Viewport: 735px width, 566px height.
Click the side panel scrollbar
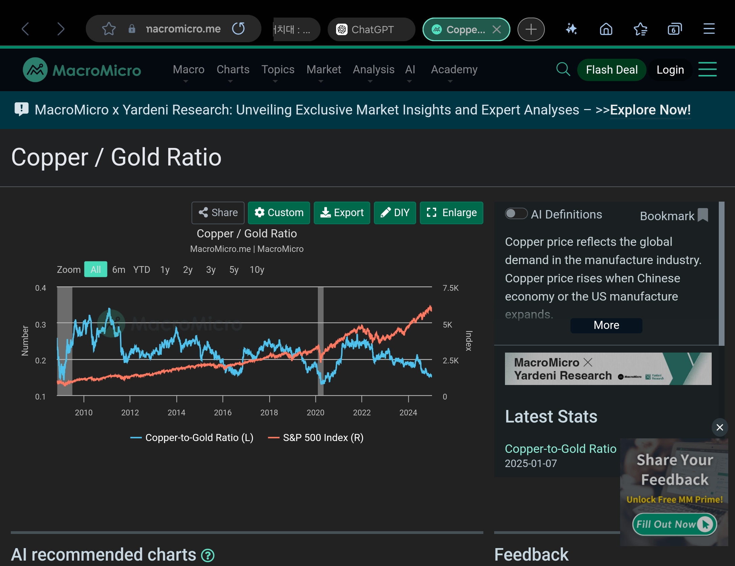tap(721, 274)
